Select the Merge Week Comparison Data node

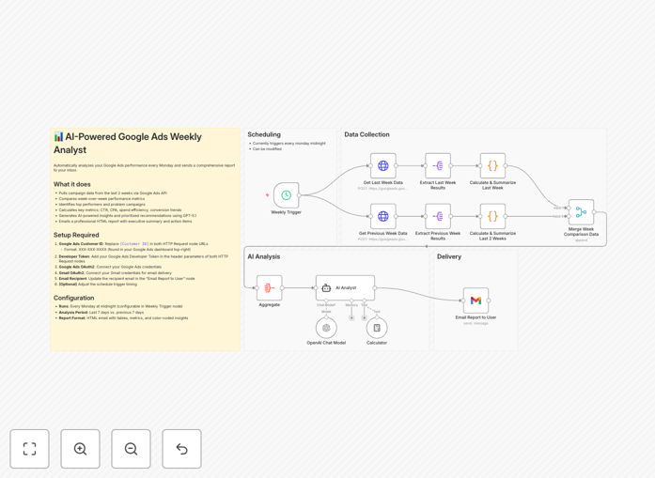point(581,212)
